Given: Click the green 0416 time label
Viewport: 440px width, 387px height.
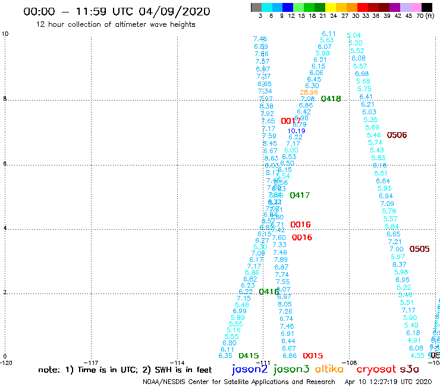Looking at the screenshot, I should [x=269, y=292].
